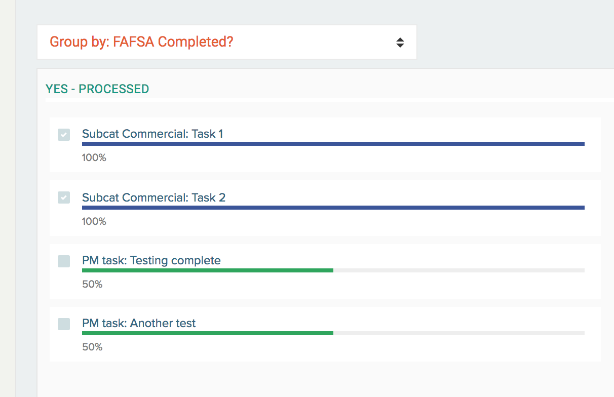
Task: Collapse the YES - PROCESSED group header
Action: tap(97, 89)
